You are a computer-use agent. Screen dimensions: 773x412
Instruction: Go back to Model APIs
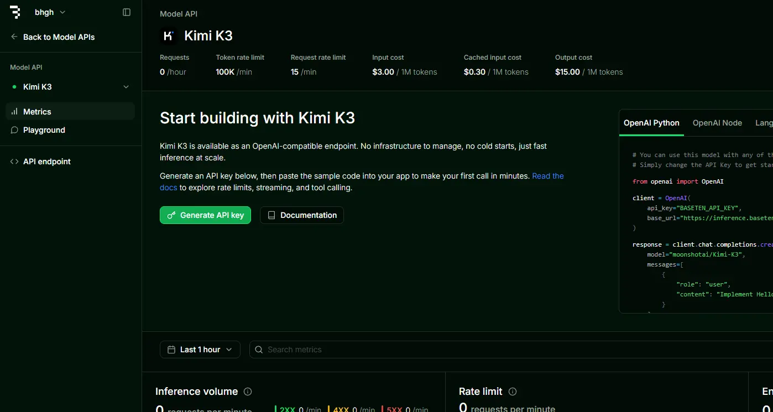coord(53,37)
